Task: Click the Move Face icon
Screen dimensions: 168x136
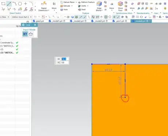Action: (x=121, y=4)
